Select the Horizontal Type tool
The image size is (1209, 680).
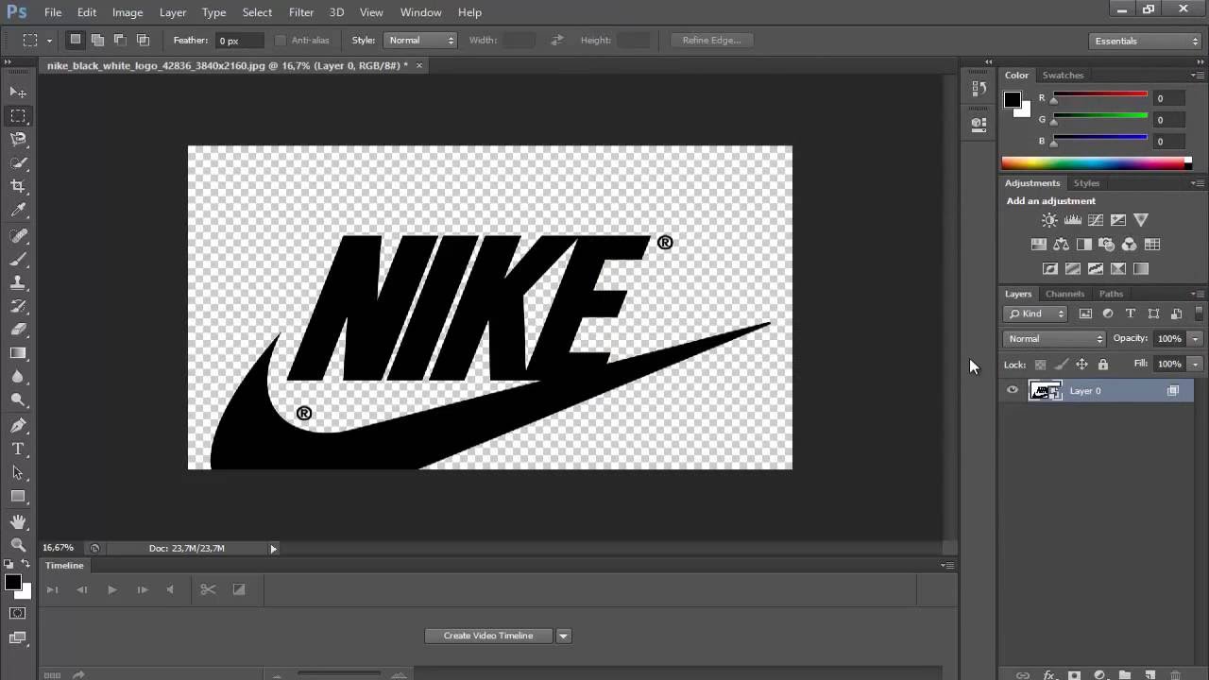tap(18, 449)
